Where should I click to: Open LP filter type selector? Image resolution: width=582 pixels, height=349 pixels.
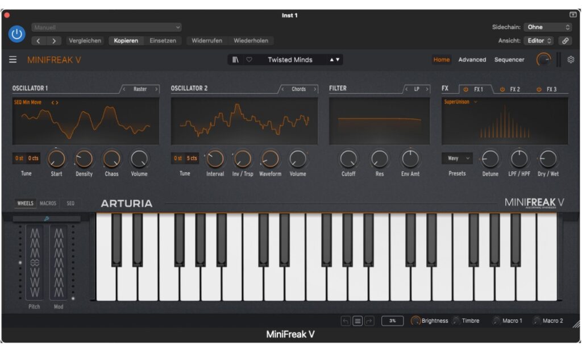coord(417,89)
